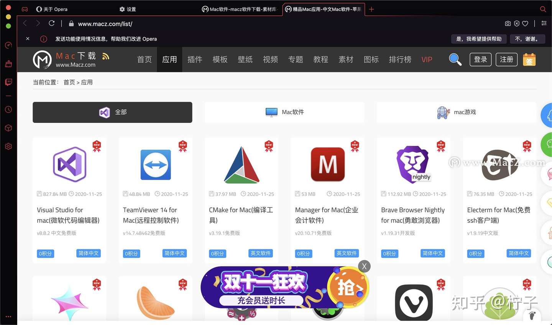Open the 教程 navigation item
552x325 pixels.
(x=321, y=59)
